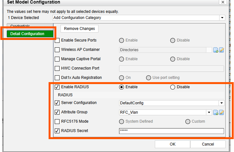Click the edit pencil icon beside Attribute Group

click(222, 112)
